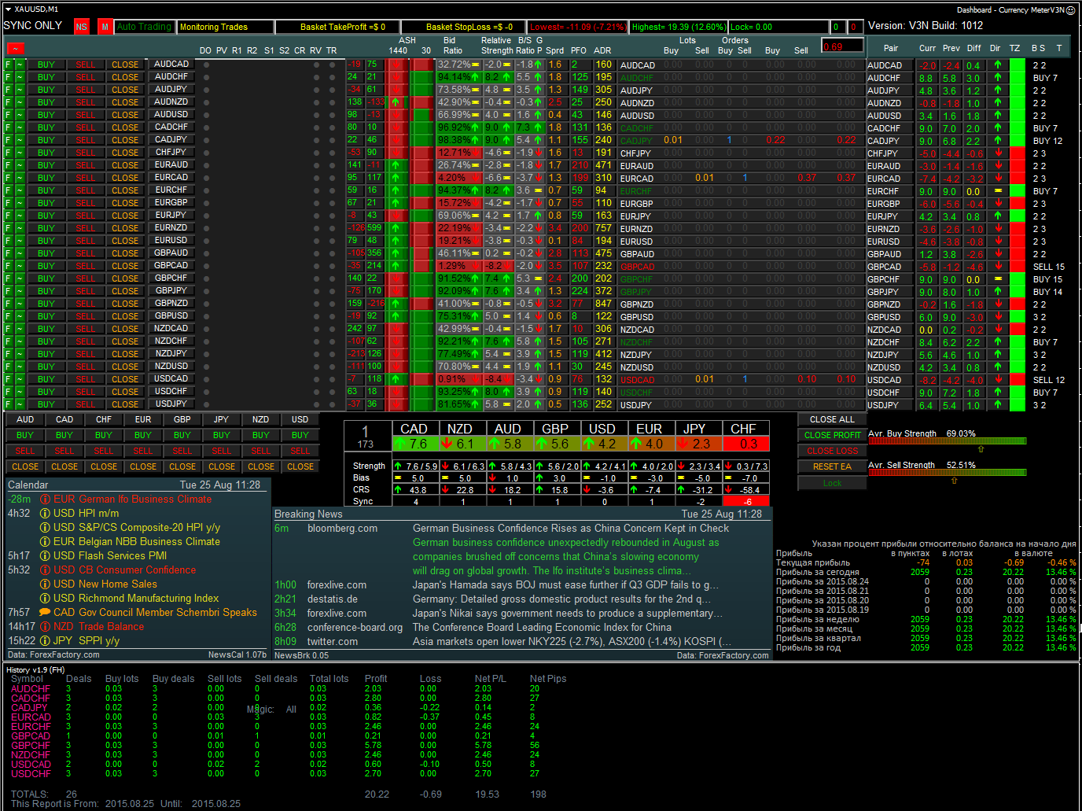
Task: Click the CAD 7.6 strength color cell
Action: point(414,444)
